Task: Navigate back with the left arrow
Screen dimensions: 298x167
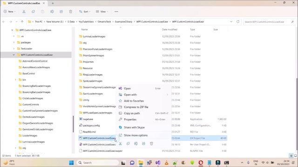Action: [x=4, y=22]
